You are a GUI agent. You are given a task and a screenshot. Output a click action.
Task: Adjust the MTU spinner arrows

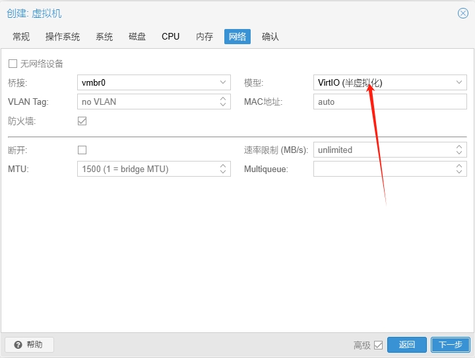pos(223,169)
